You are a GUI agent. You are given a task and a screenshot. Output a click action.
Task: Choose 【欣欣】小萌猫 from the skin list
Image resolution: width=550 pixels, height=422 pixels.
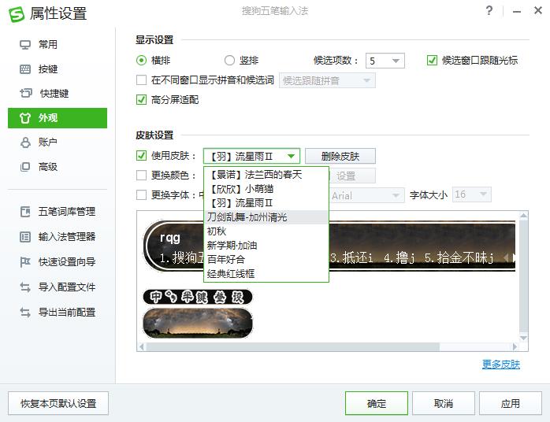(266, 189)
